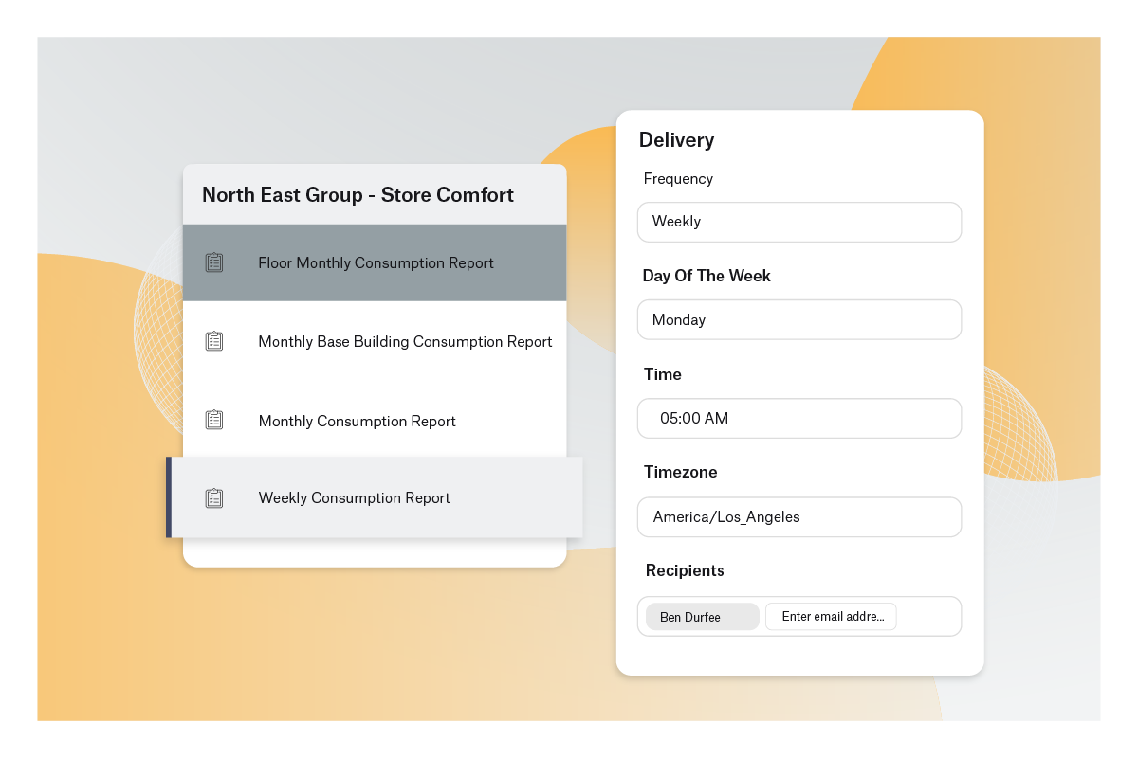This screenshot has width=1138, height=758.
Task: Click the clipboard icon next to Monthly Consumption Report
Action: tap(214, 420)
